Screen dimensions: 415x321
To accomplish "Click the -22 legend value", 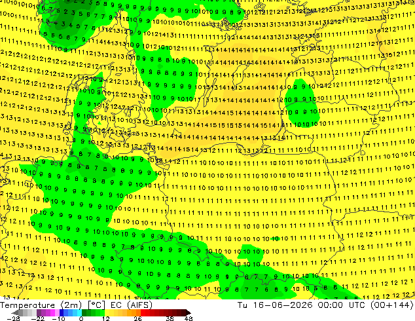I will pyautogui.click(x=37, y=318).
